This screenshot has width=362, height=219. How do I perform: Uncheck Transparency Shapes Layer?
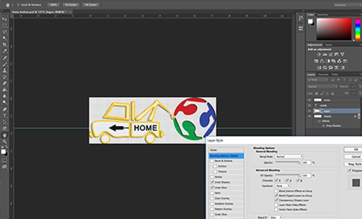[x=276, y=200]
